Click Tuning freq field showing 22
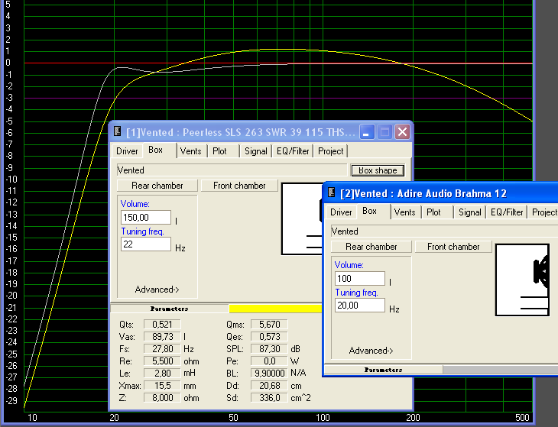The width and height of the screenshot is (558, 427). 146,244
